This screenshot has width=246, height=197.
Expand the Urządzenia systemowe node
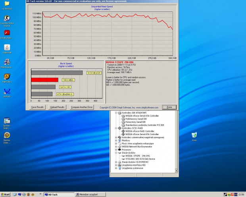point(116,168)
